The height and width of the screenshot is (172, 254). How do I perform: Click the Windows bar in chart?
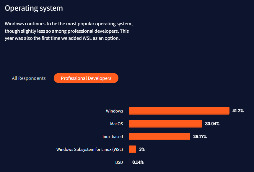(x=179, y=111)
